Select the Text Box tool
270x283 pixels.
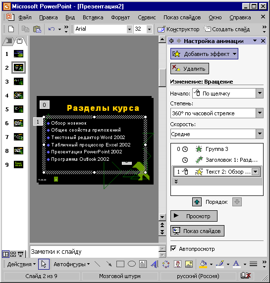click(x=143, y=264)
